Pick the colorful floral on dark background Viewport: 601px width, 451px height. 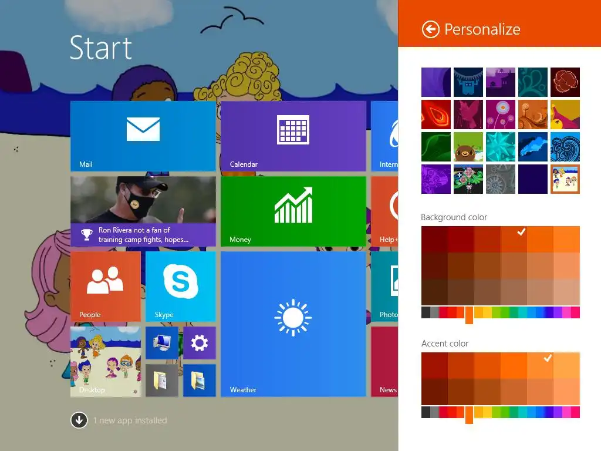point(468,179)
